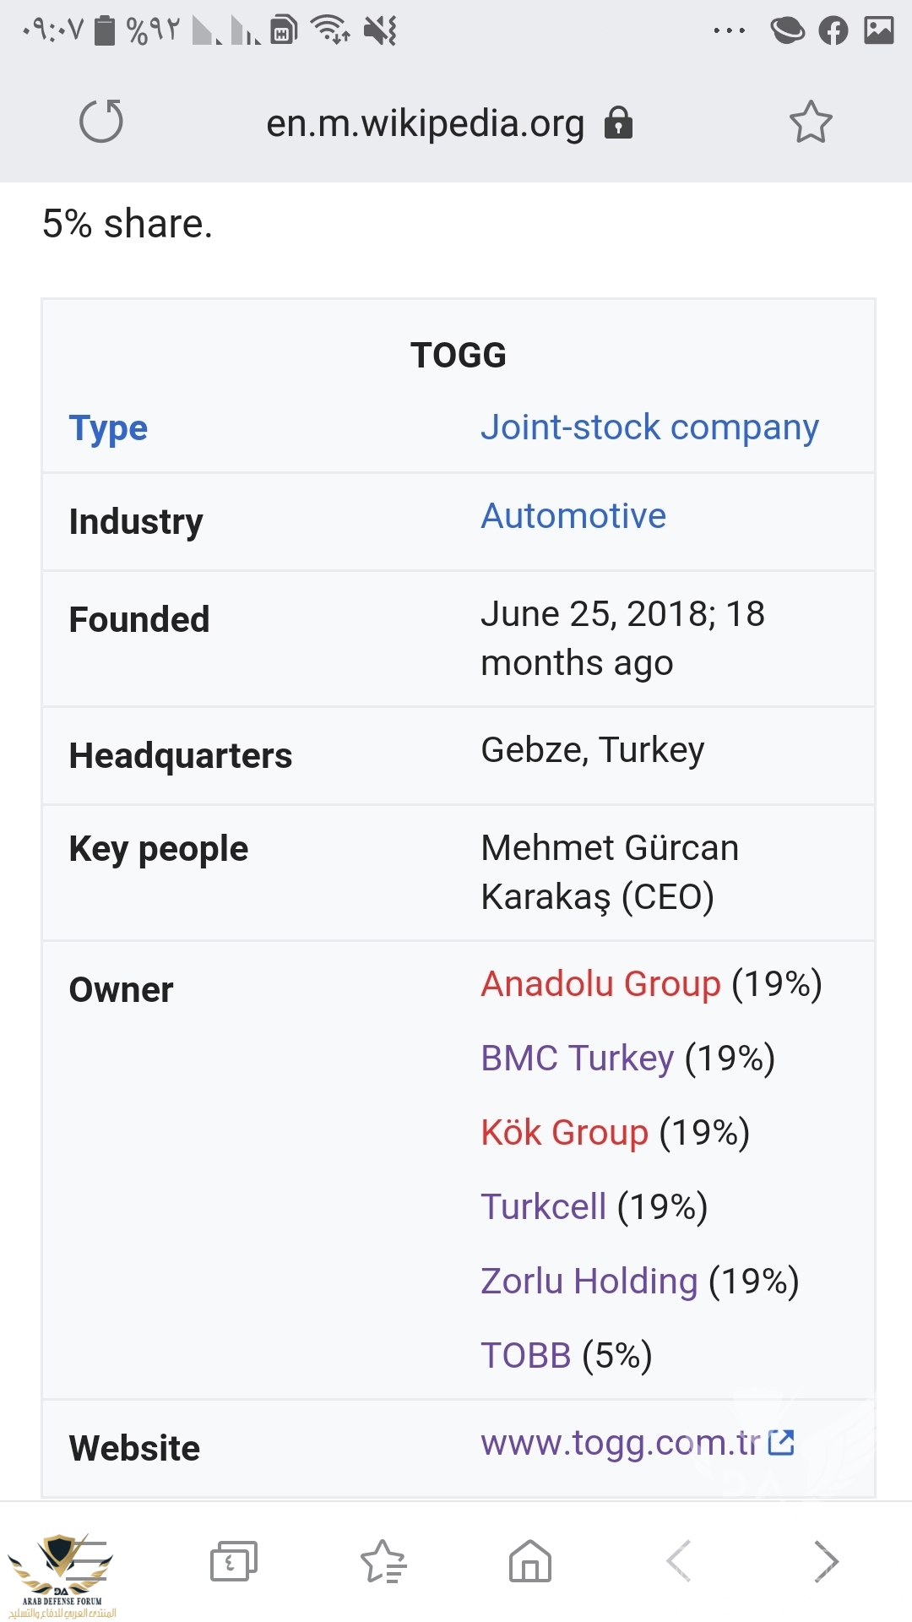Tap the back arrow in bottom bar
Screen dimensions: 912x1622
click(679, 1561)
